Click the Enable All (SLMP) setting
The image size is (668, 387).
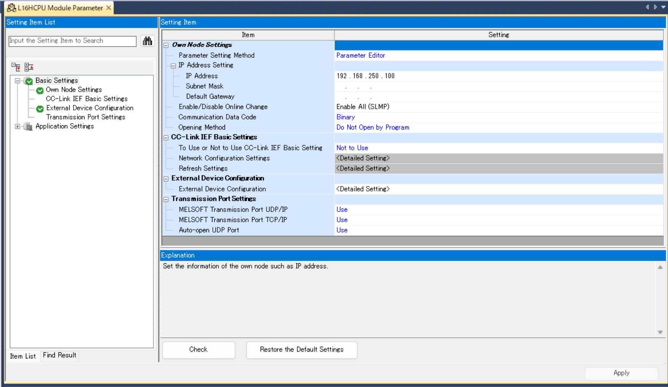(499, 107)
